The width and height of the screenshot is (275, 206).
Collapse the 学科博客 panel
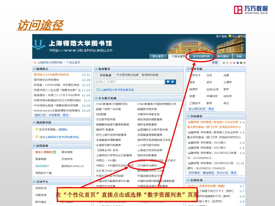(188, 116)
